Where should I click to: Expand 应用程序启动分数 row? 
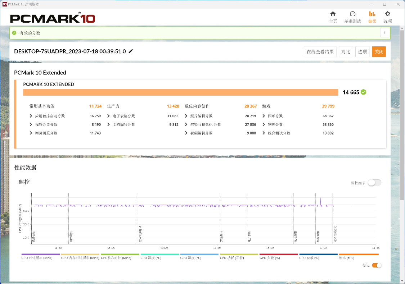[31, 116]
